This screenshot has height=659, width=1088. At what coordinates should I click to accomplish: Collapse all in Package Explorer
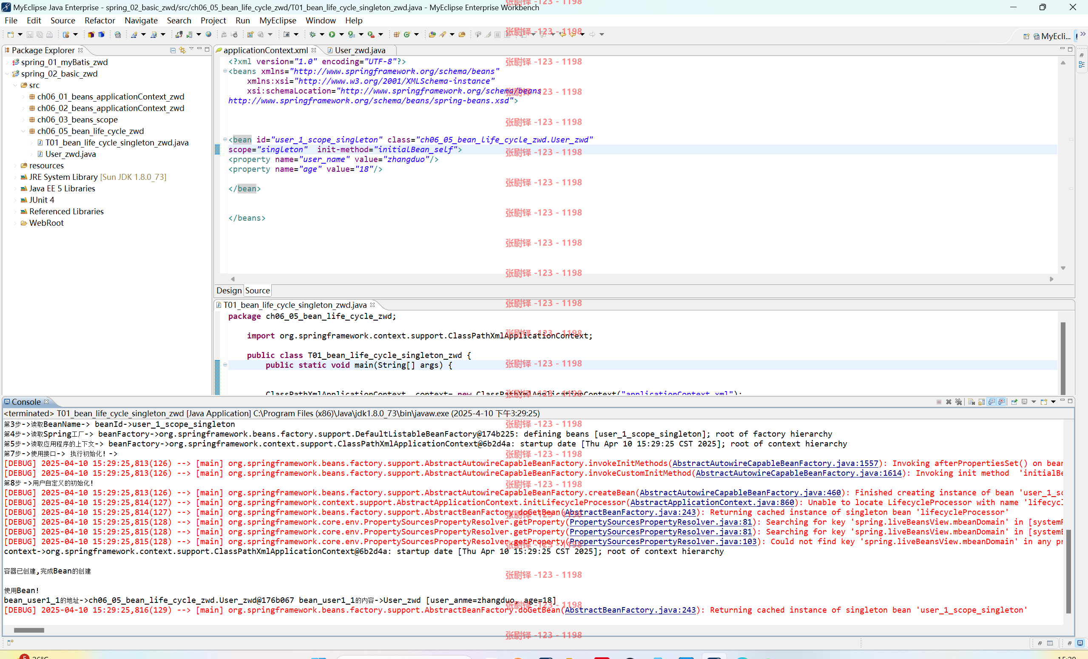click(173, 50)
